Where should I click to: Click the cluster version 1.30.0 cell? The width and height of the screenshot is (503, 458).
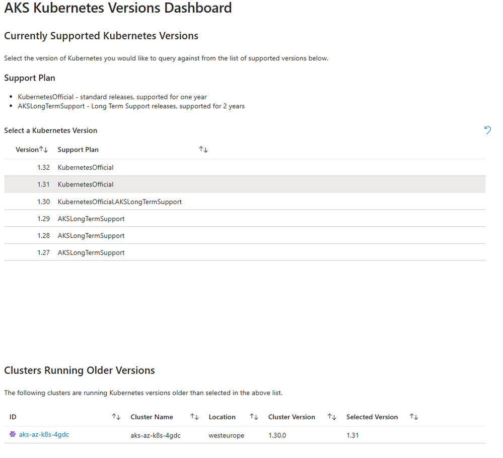click(x=277, y=435)
